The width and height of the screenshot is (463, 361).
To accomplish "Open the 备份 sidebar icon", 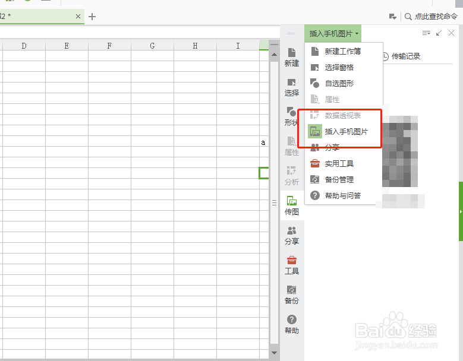I will tap(291, 294).
